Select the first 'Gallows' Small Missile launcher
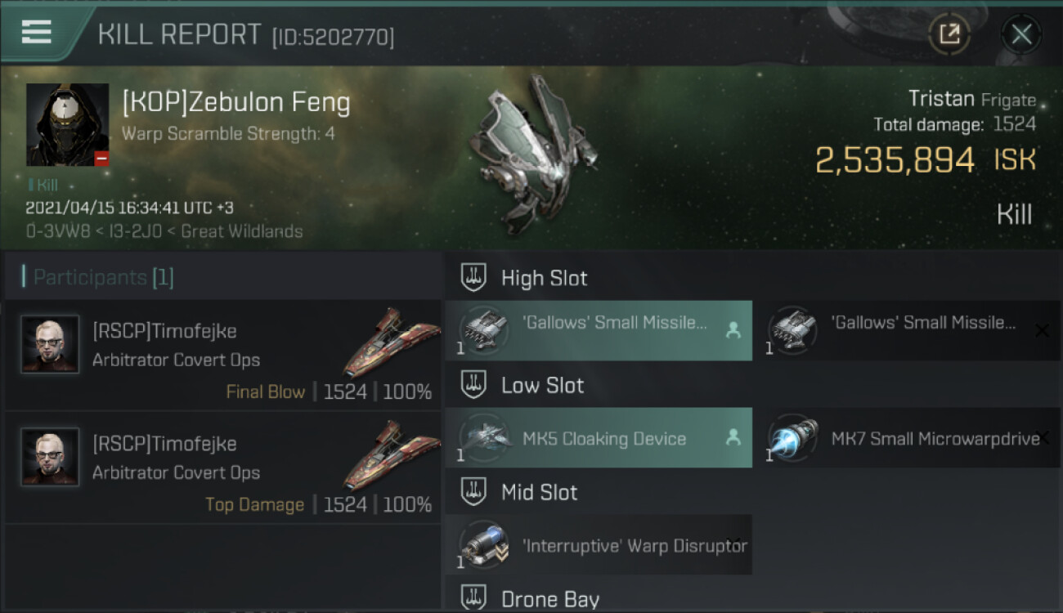 point(599,330)
